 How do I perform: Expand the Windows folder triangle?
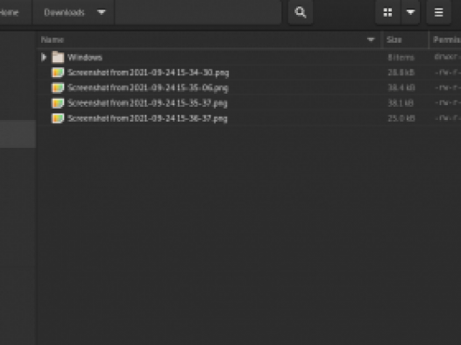[44, 57]
